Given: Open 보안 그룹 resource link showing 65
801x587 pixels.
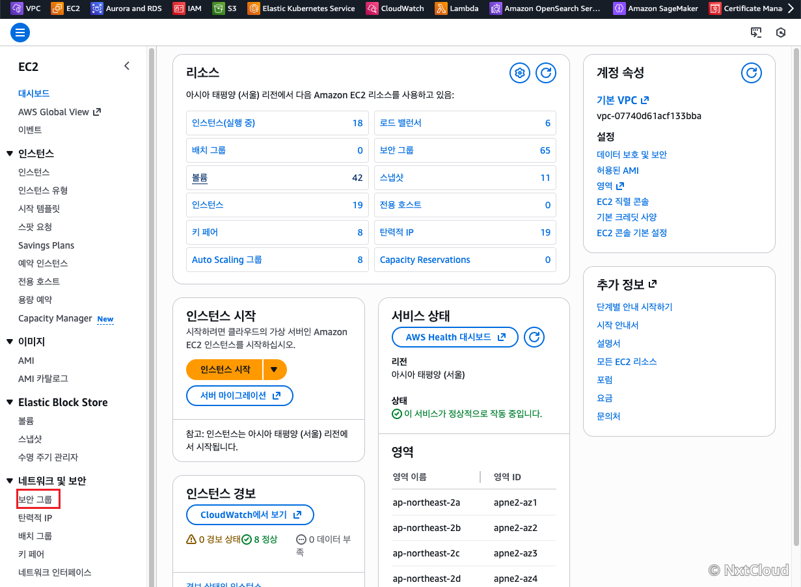Looking at the screenshot, I should click(397, 150).
